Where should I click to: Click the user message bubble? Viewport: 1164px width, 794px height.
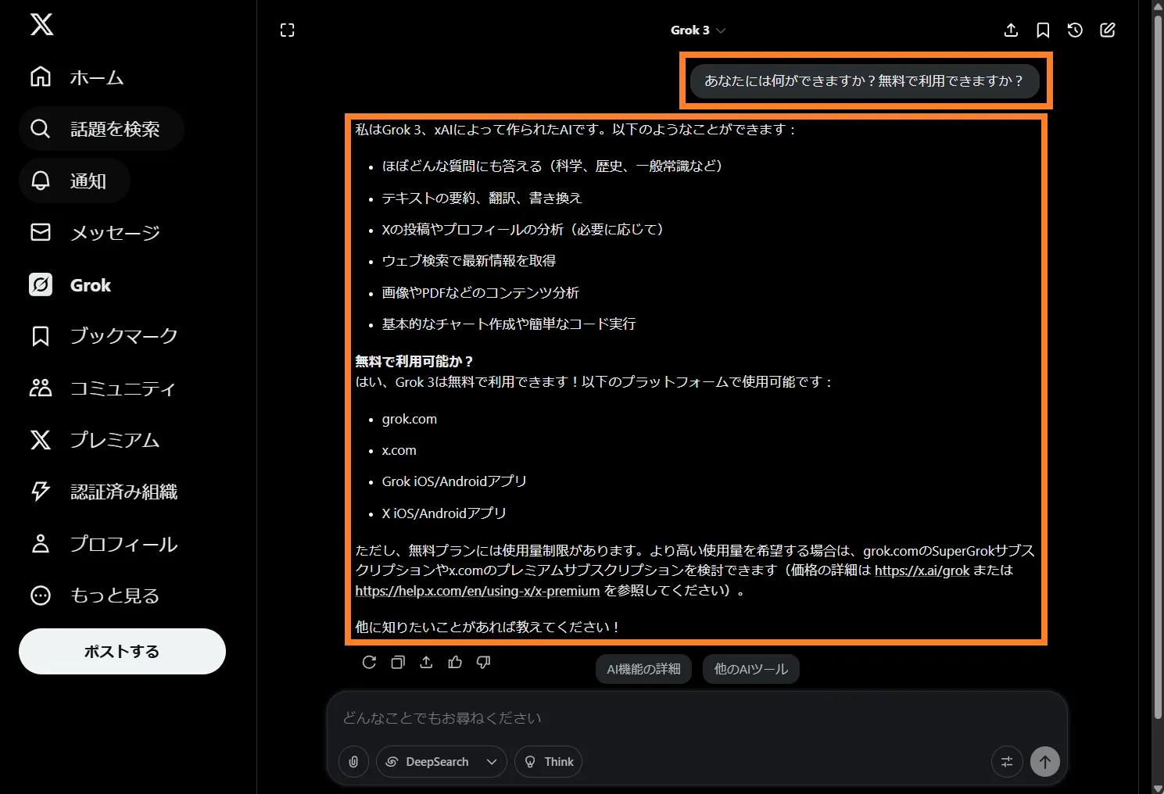click(x=864, y=80)
